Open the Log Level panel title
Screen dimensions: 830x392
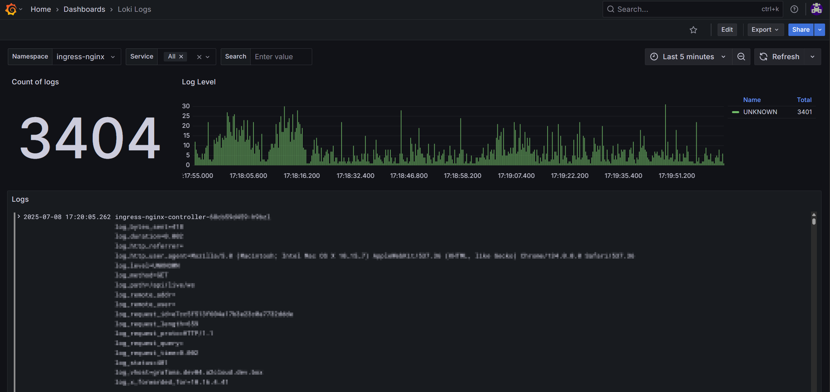198,82
